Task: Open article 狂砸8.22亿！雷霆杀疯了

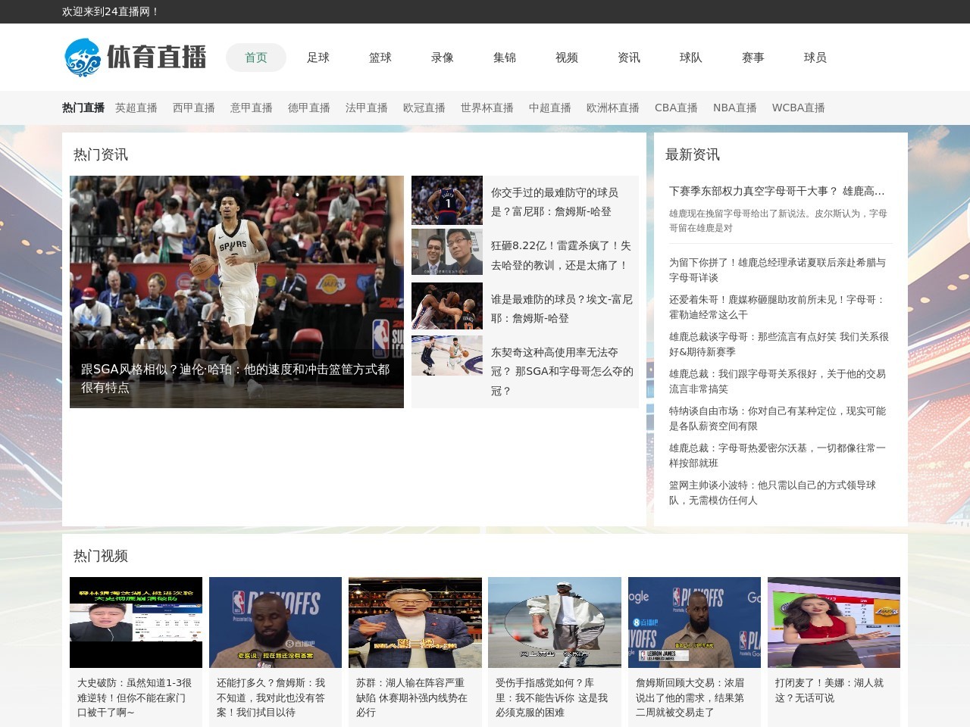Action: coord(561,255)
